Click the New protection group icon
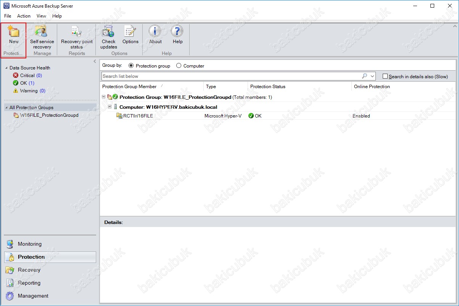The image size is (459, 306). click(14, 31)
